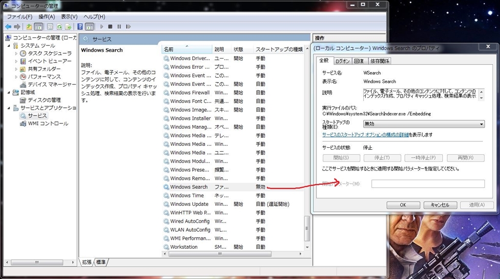The height and width of the screenshot is (279, 500).
Task: Select the WinHTTP Web P... service row
Action: tap(233, 213)
